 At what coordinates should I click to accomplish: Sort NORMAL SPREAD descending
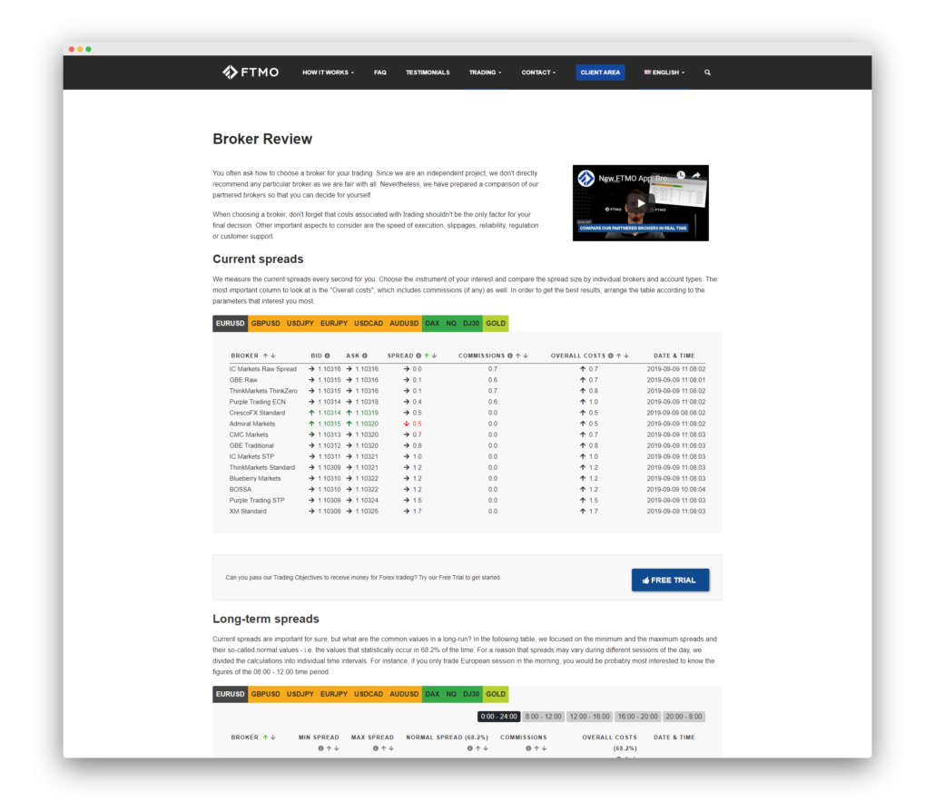point(486,748)
